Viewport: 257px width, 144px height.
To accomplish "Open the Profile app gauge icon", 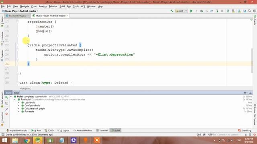I will [x=212, y=11].
